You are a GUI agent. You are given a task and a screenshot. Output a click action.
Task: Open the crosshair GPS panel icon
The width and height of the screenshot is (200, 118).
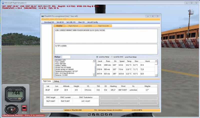(102, 115)
